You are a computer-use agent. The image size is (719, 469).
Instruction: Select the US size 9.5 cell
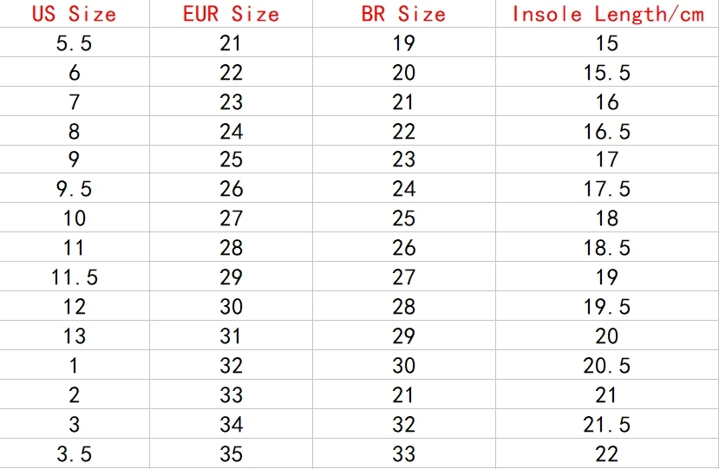point(75,188)
